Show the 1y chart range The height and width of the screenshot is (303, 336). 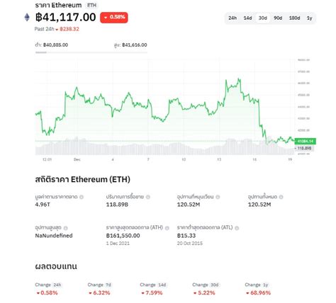tap(310, 18)
